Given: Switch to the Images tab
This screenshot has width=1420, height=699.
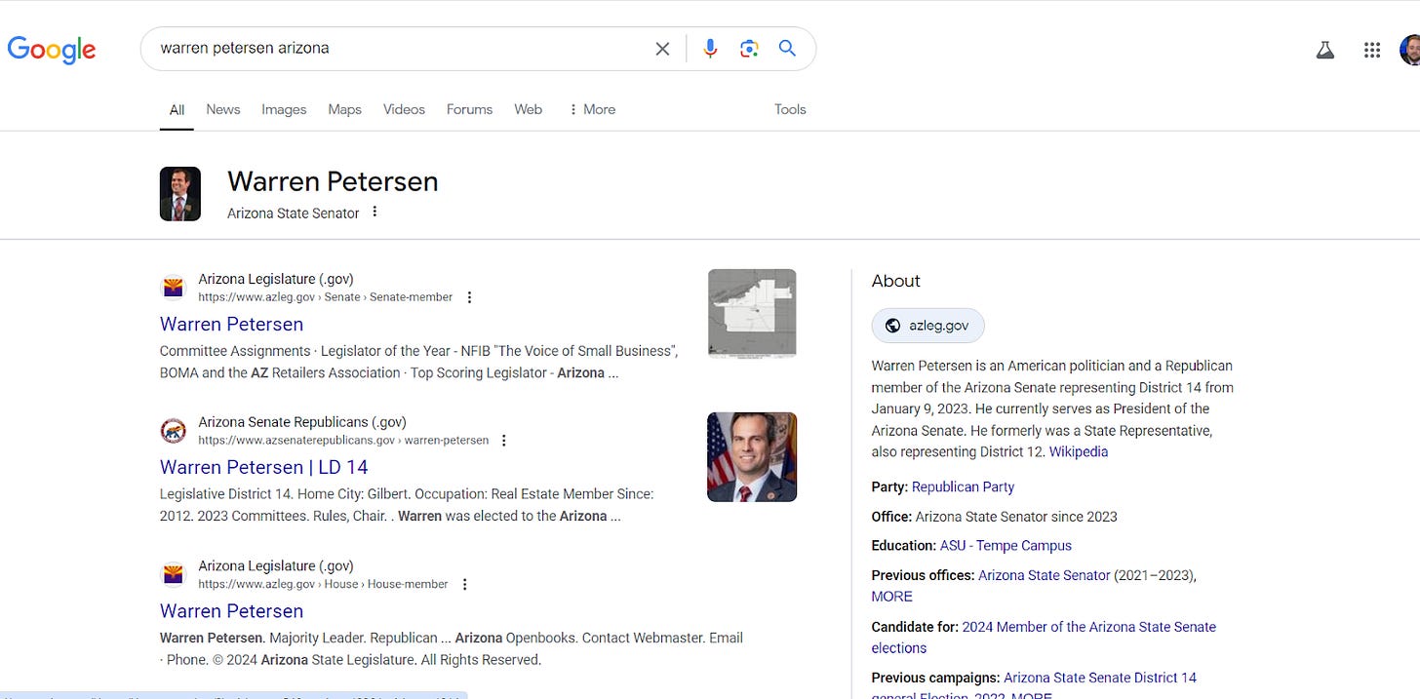Looking at the screenshot, I should coord(284,109).
